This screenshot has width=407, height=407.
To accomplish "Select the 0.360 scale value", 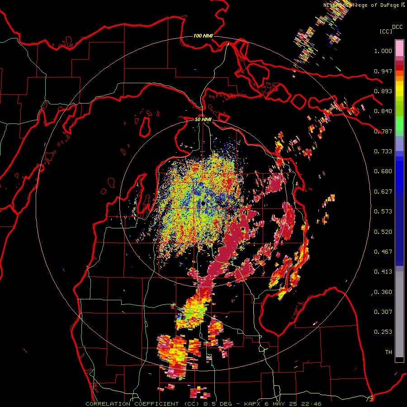I will [383, 292].
